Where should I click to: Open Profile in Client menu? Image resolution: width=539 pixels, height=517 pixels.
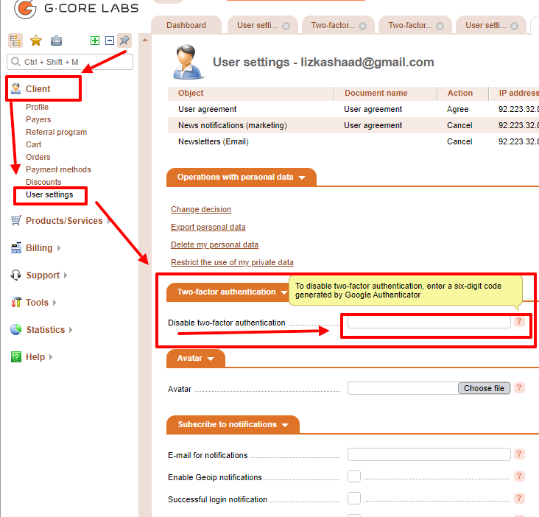[37, 107]
